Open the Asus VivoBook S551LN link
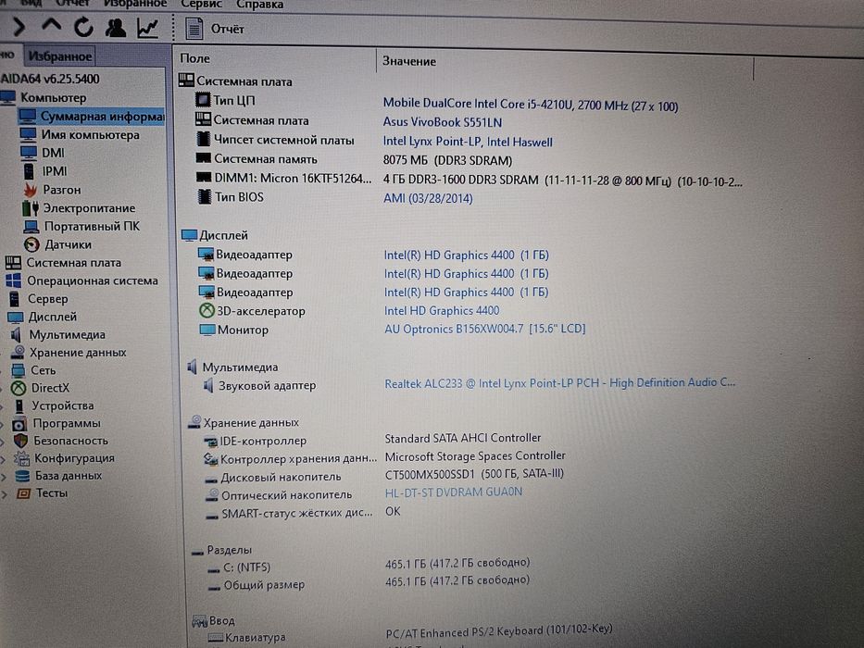 [443, 122]
